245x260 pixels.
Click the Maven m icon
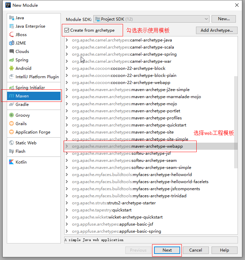tap(11, 96)
